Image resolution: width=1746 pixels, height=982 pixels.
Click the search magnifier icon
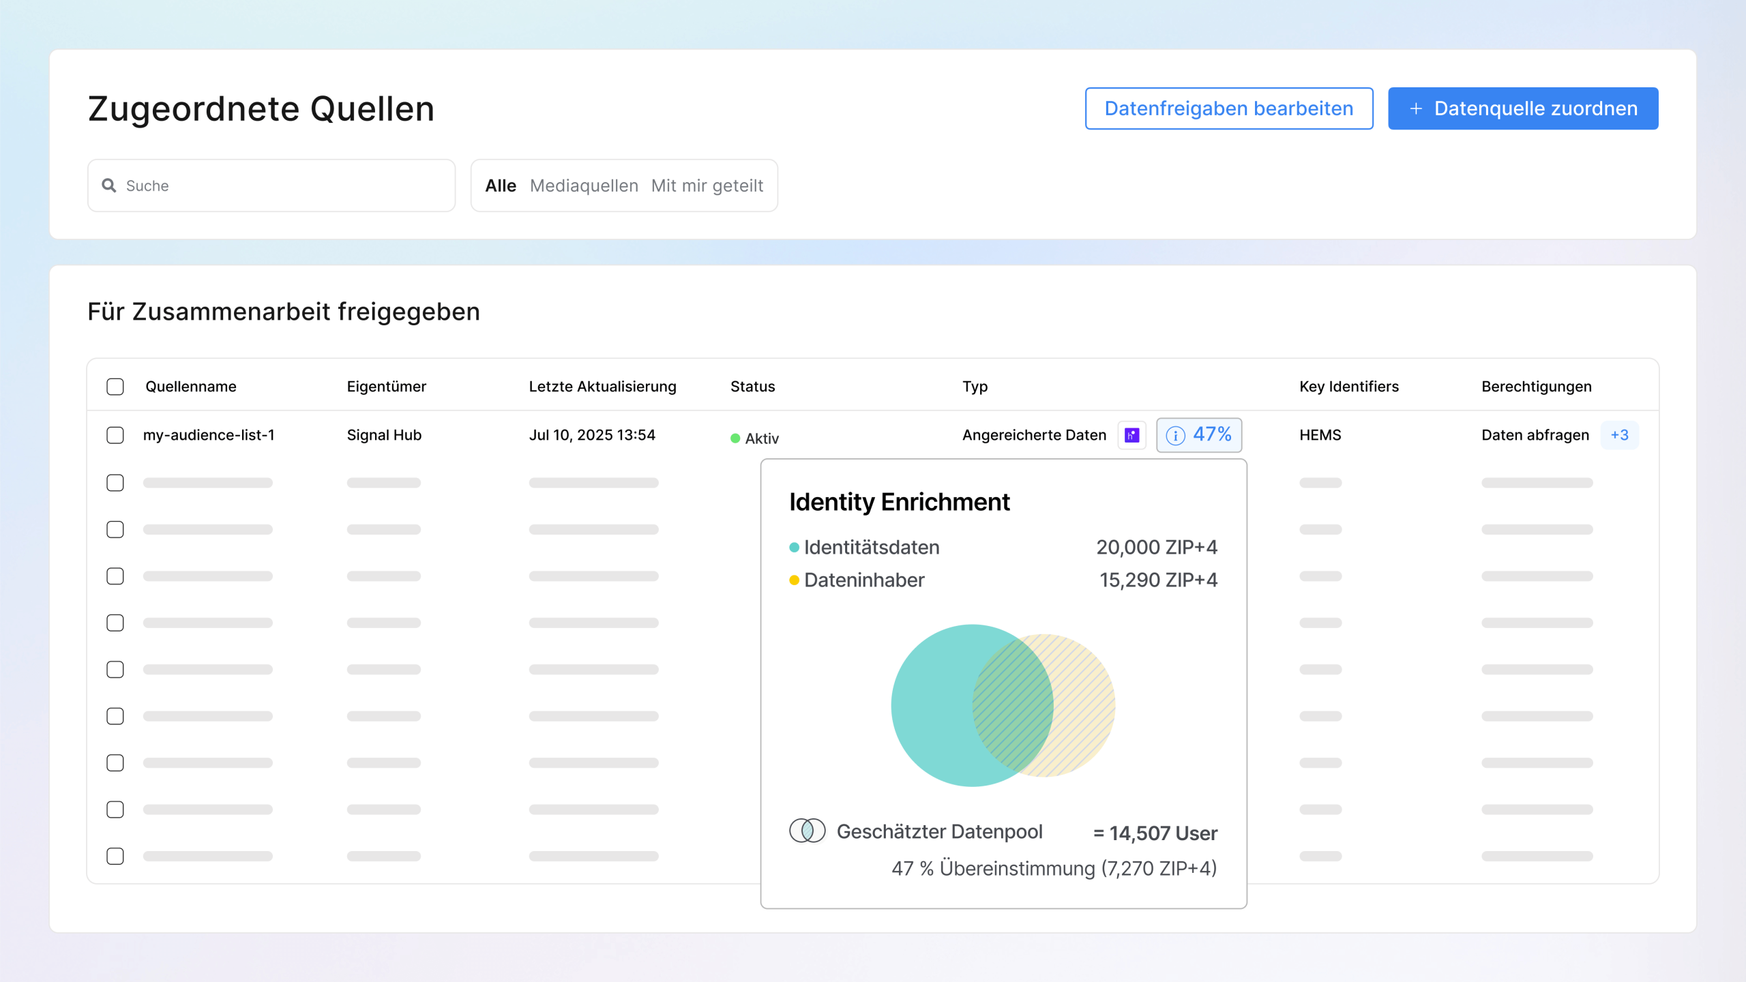tap(109, 185)
